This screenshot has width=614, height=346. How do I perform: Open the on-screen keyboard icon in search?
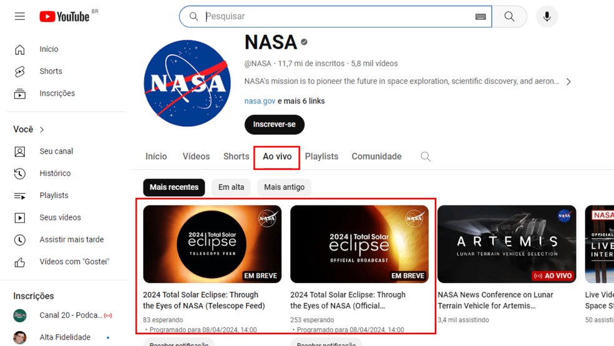(x=480, y=16)
